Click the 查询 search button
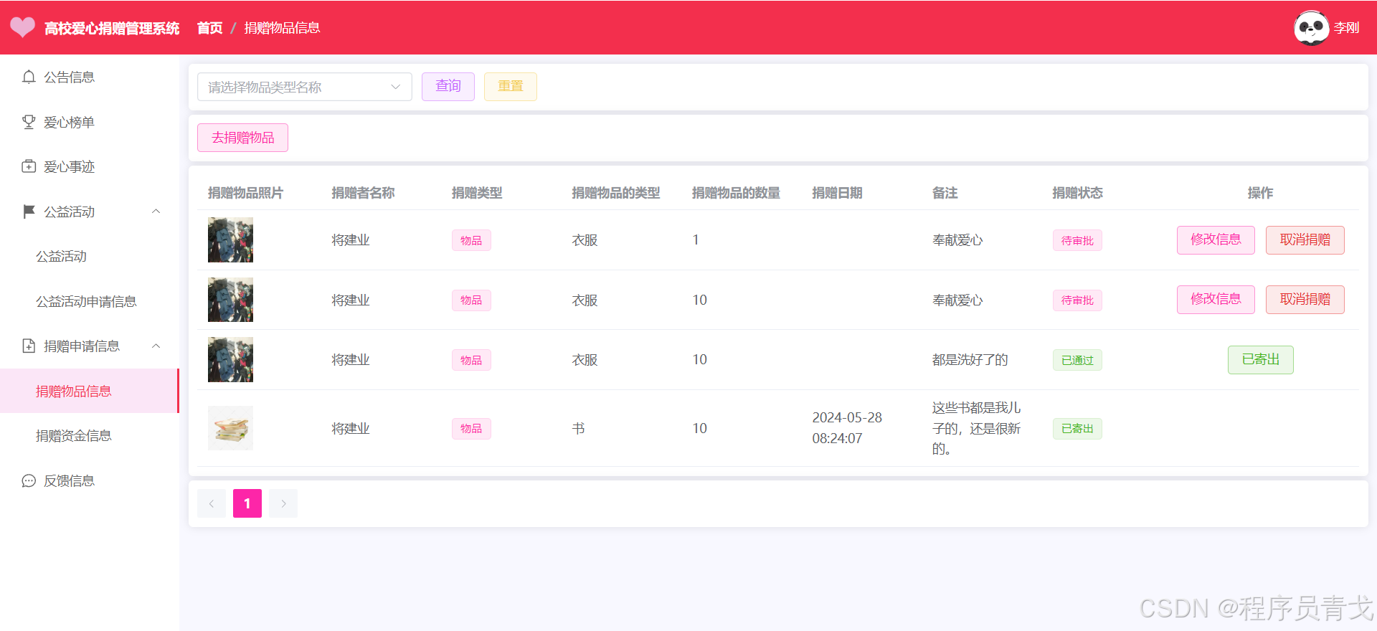The height and width of the screenshot is (631, 1377). click(x=448, y=87)
